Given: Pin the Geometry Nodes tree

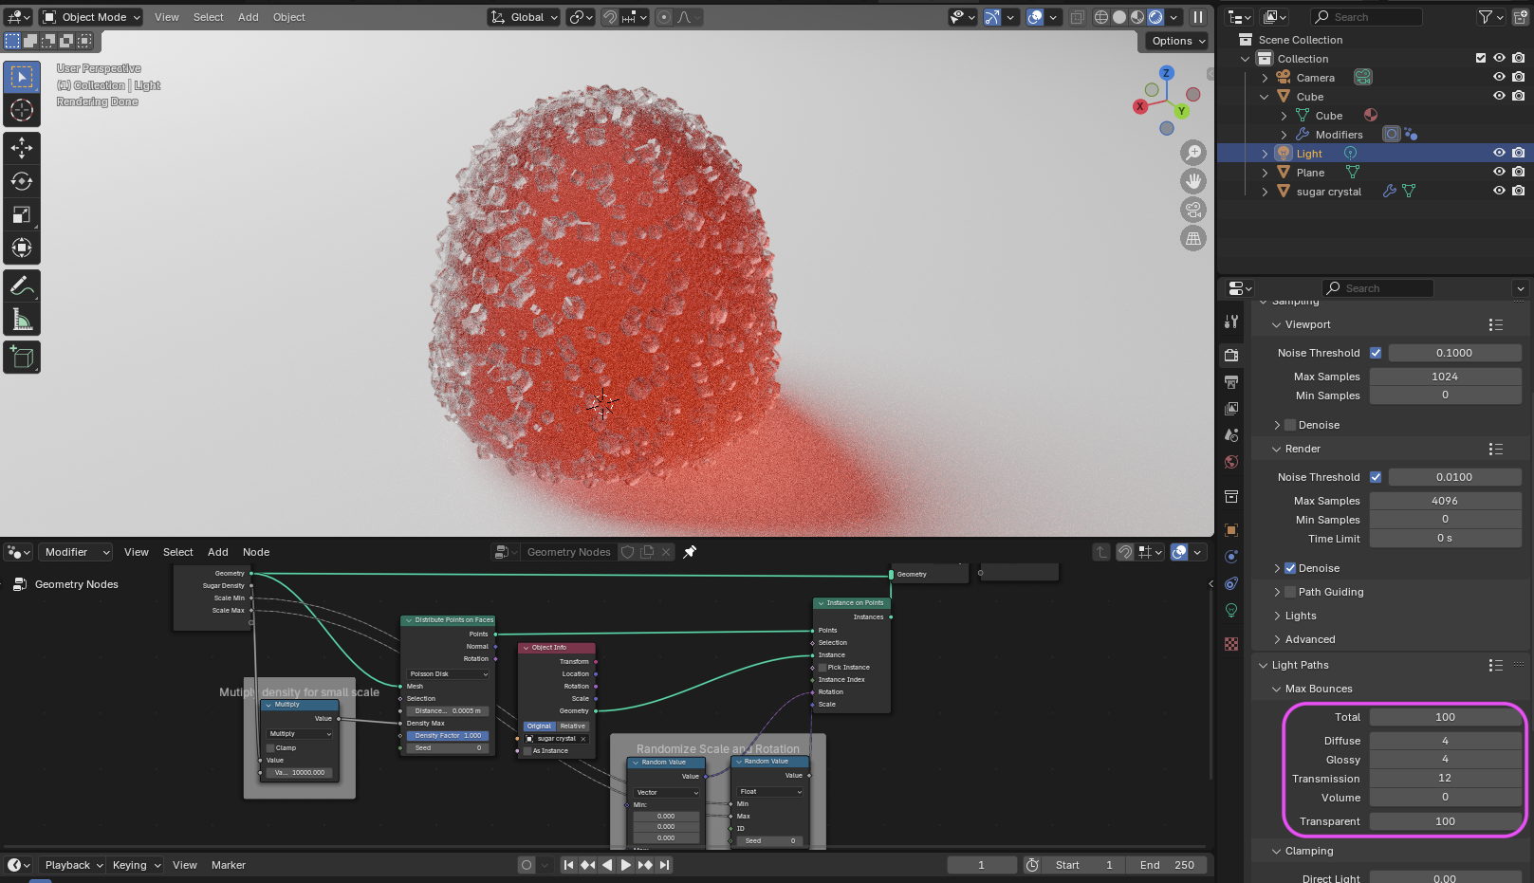Looking at the screenshot, I should 690,552.
